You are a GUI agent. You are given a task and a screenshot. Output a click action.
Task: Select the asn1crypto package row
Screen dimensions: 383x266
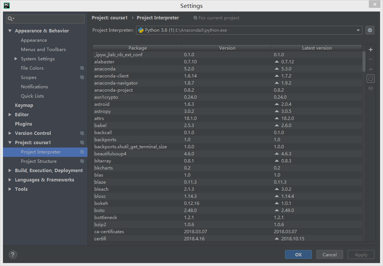(x=227, y=97)
